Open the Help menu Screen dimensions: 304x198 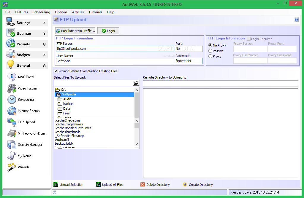point(110,12)
